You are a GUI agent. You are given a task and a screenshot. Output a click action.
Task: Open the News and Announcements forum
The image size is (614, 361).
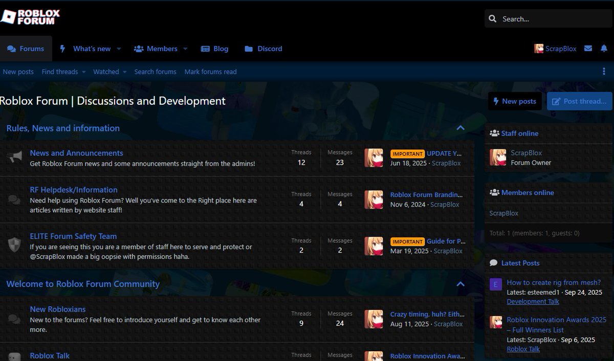(76, 153)
